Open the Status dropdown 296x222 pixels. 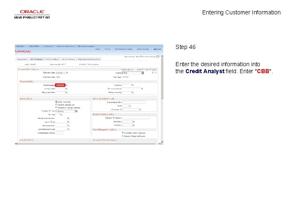pos(133,73)
